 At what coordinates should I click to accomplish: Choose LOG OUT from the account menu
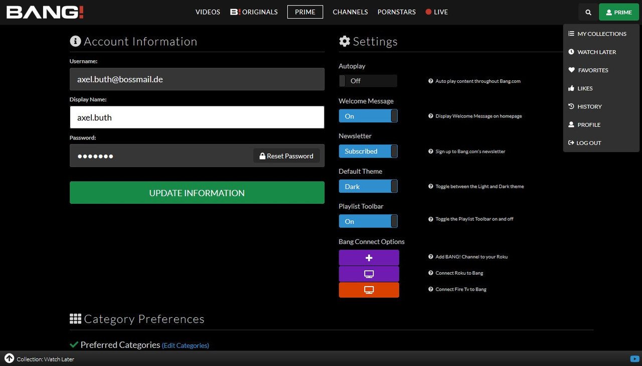click(584, 143)
